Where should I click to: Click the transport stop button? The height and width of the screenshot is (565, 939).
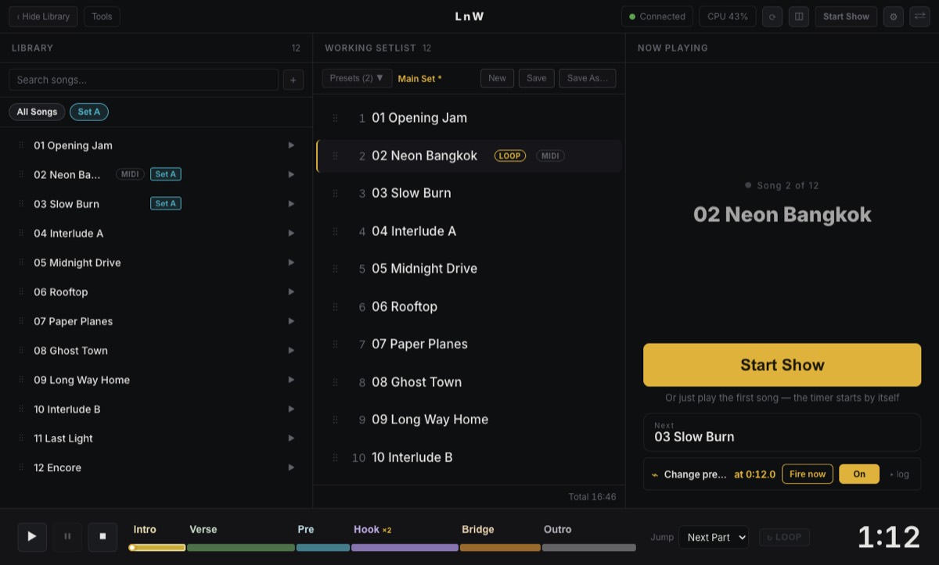[x=103, y=537]
